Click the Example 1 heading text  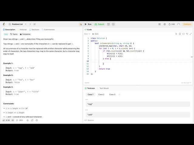pyautogui.click(x=8, y=63)
